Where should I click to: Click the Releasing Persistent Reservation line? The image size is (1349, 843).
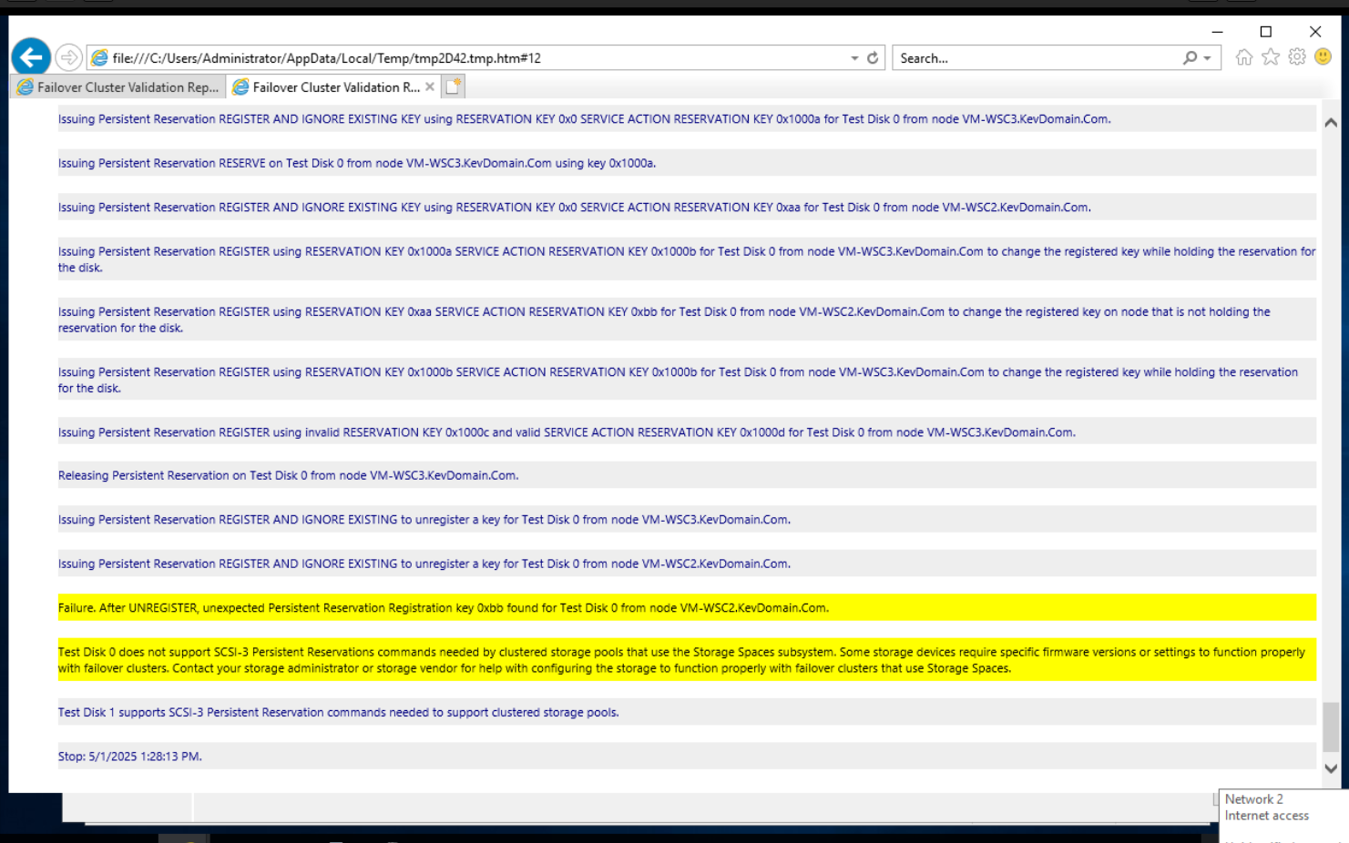pyautogui.click(x=687, y=475)
